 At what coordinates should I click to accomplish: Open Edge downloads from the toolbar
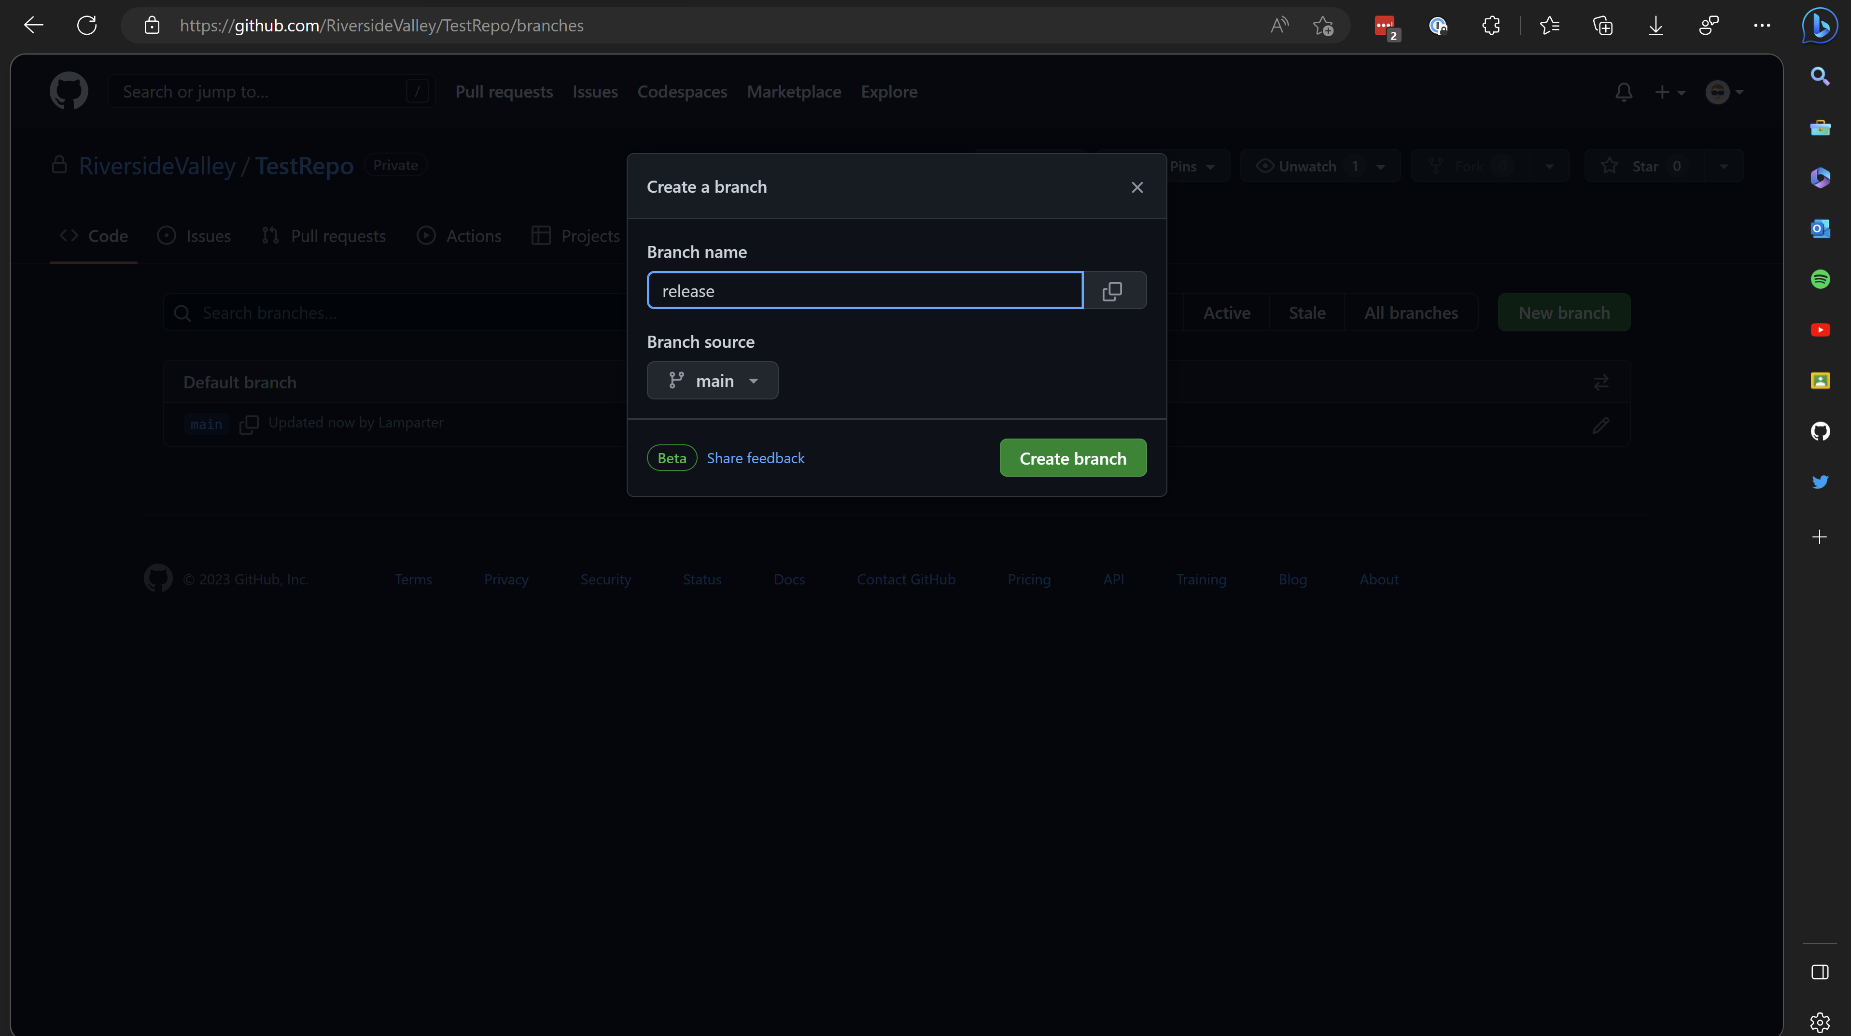pos(1655,25)
